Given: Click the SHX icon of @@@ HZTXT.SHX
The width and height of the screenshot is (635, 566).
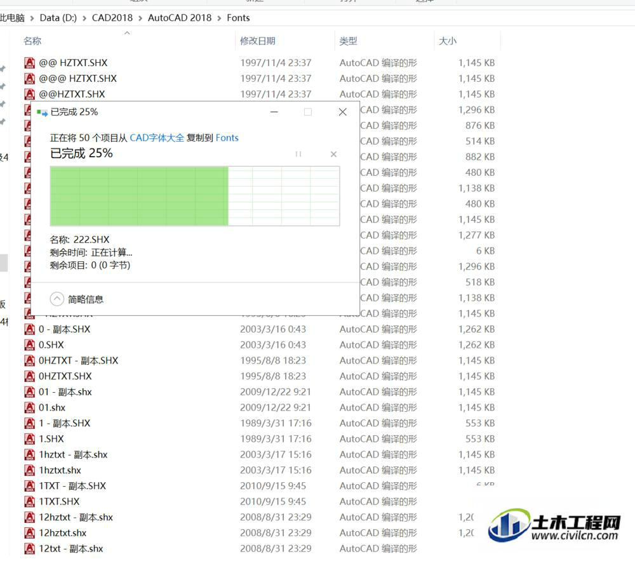Looking at the screenshot, I should point(30,79).
